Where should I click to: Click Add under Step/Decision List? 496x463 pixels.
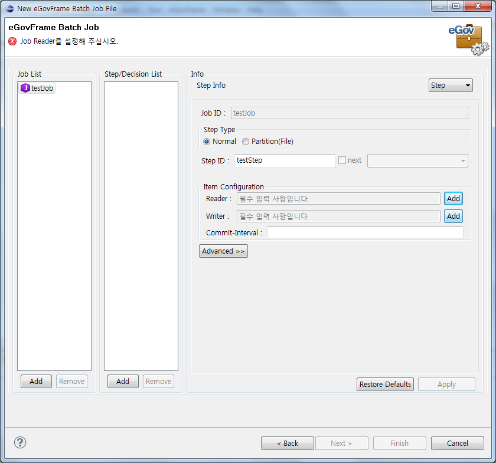point(123,382)
